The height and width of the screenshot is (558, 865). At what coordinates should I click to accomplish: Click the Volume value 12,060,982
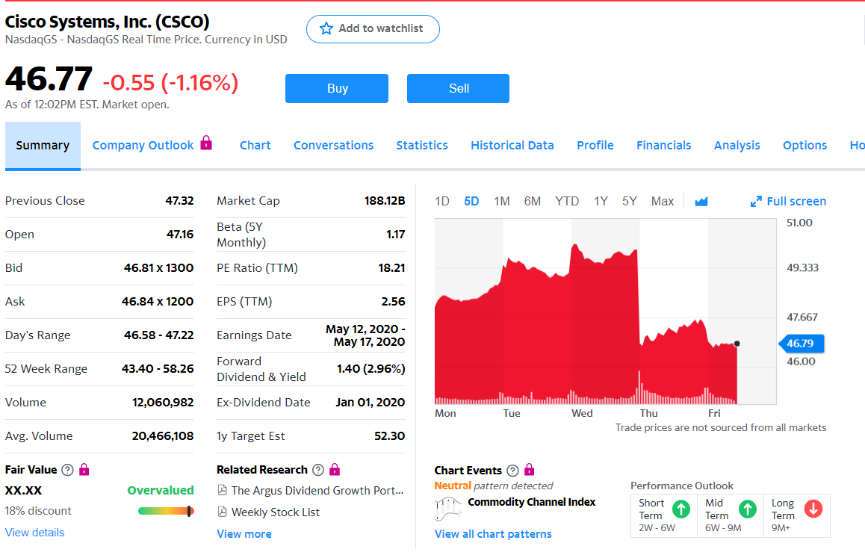tap(163, 403)
